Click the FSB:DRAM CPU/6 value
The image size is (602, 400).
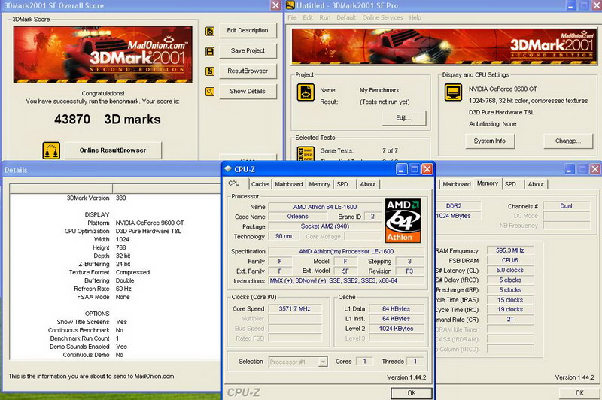tap(510, 260)
